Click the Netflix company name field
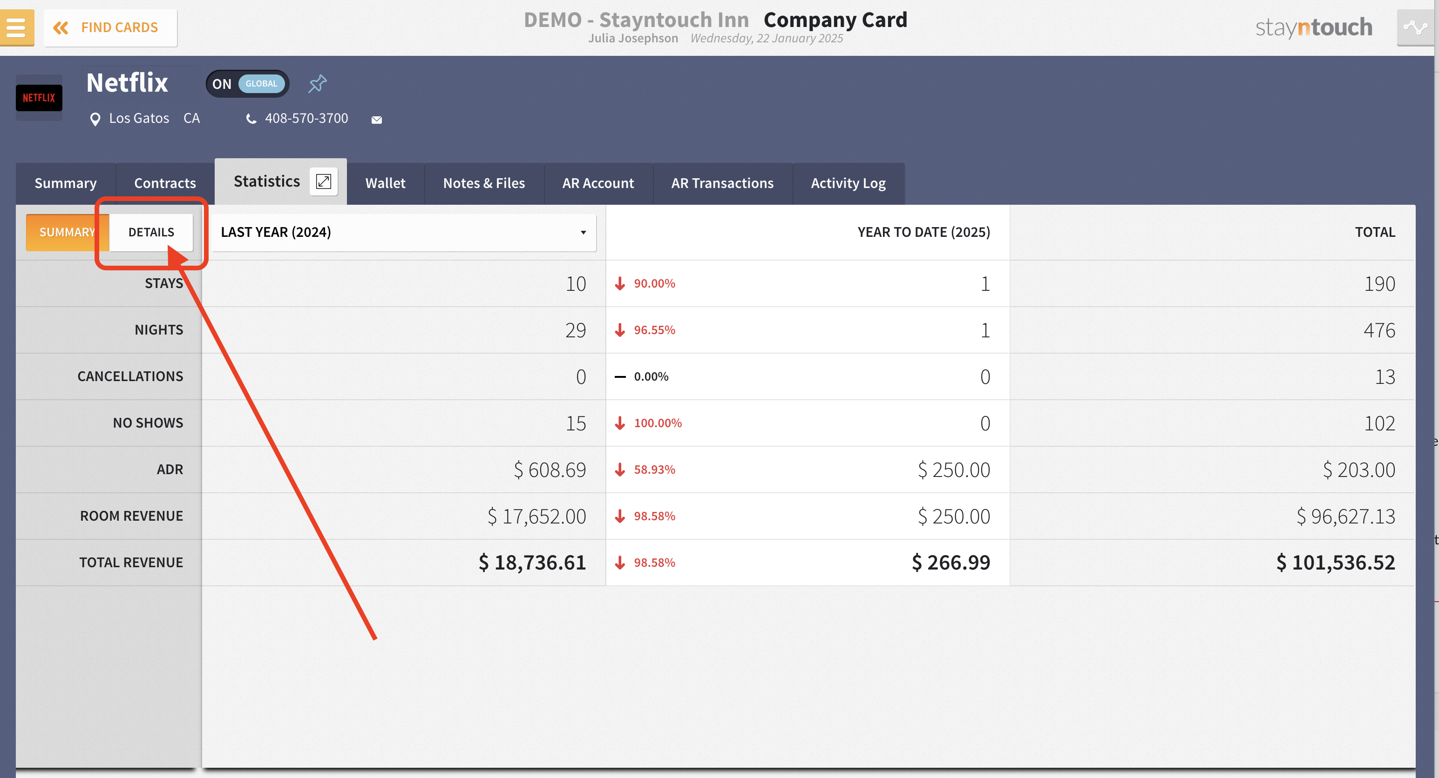Screen dimensions: 1439x778 [127, 83]
